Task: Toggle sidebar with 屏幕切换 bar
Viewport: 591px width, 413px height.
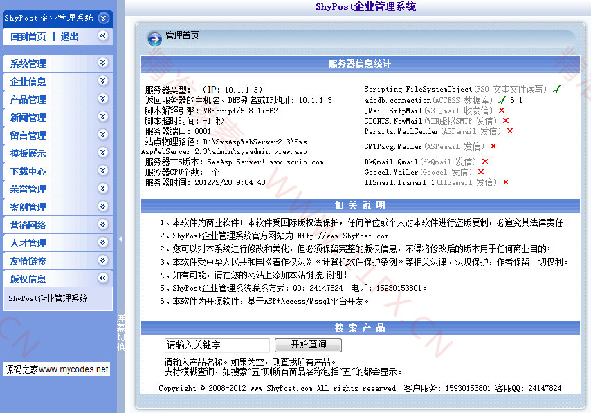Action: click(x=120, y=332)
